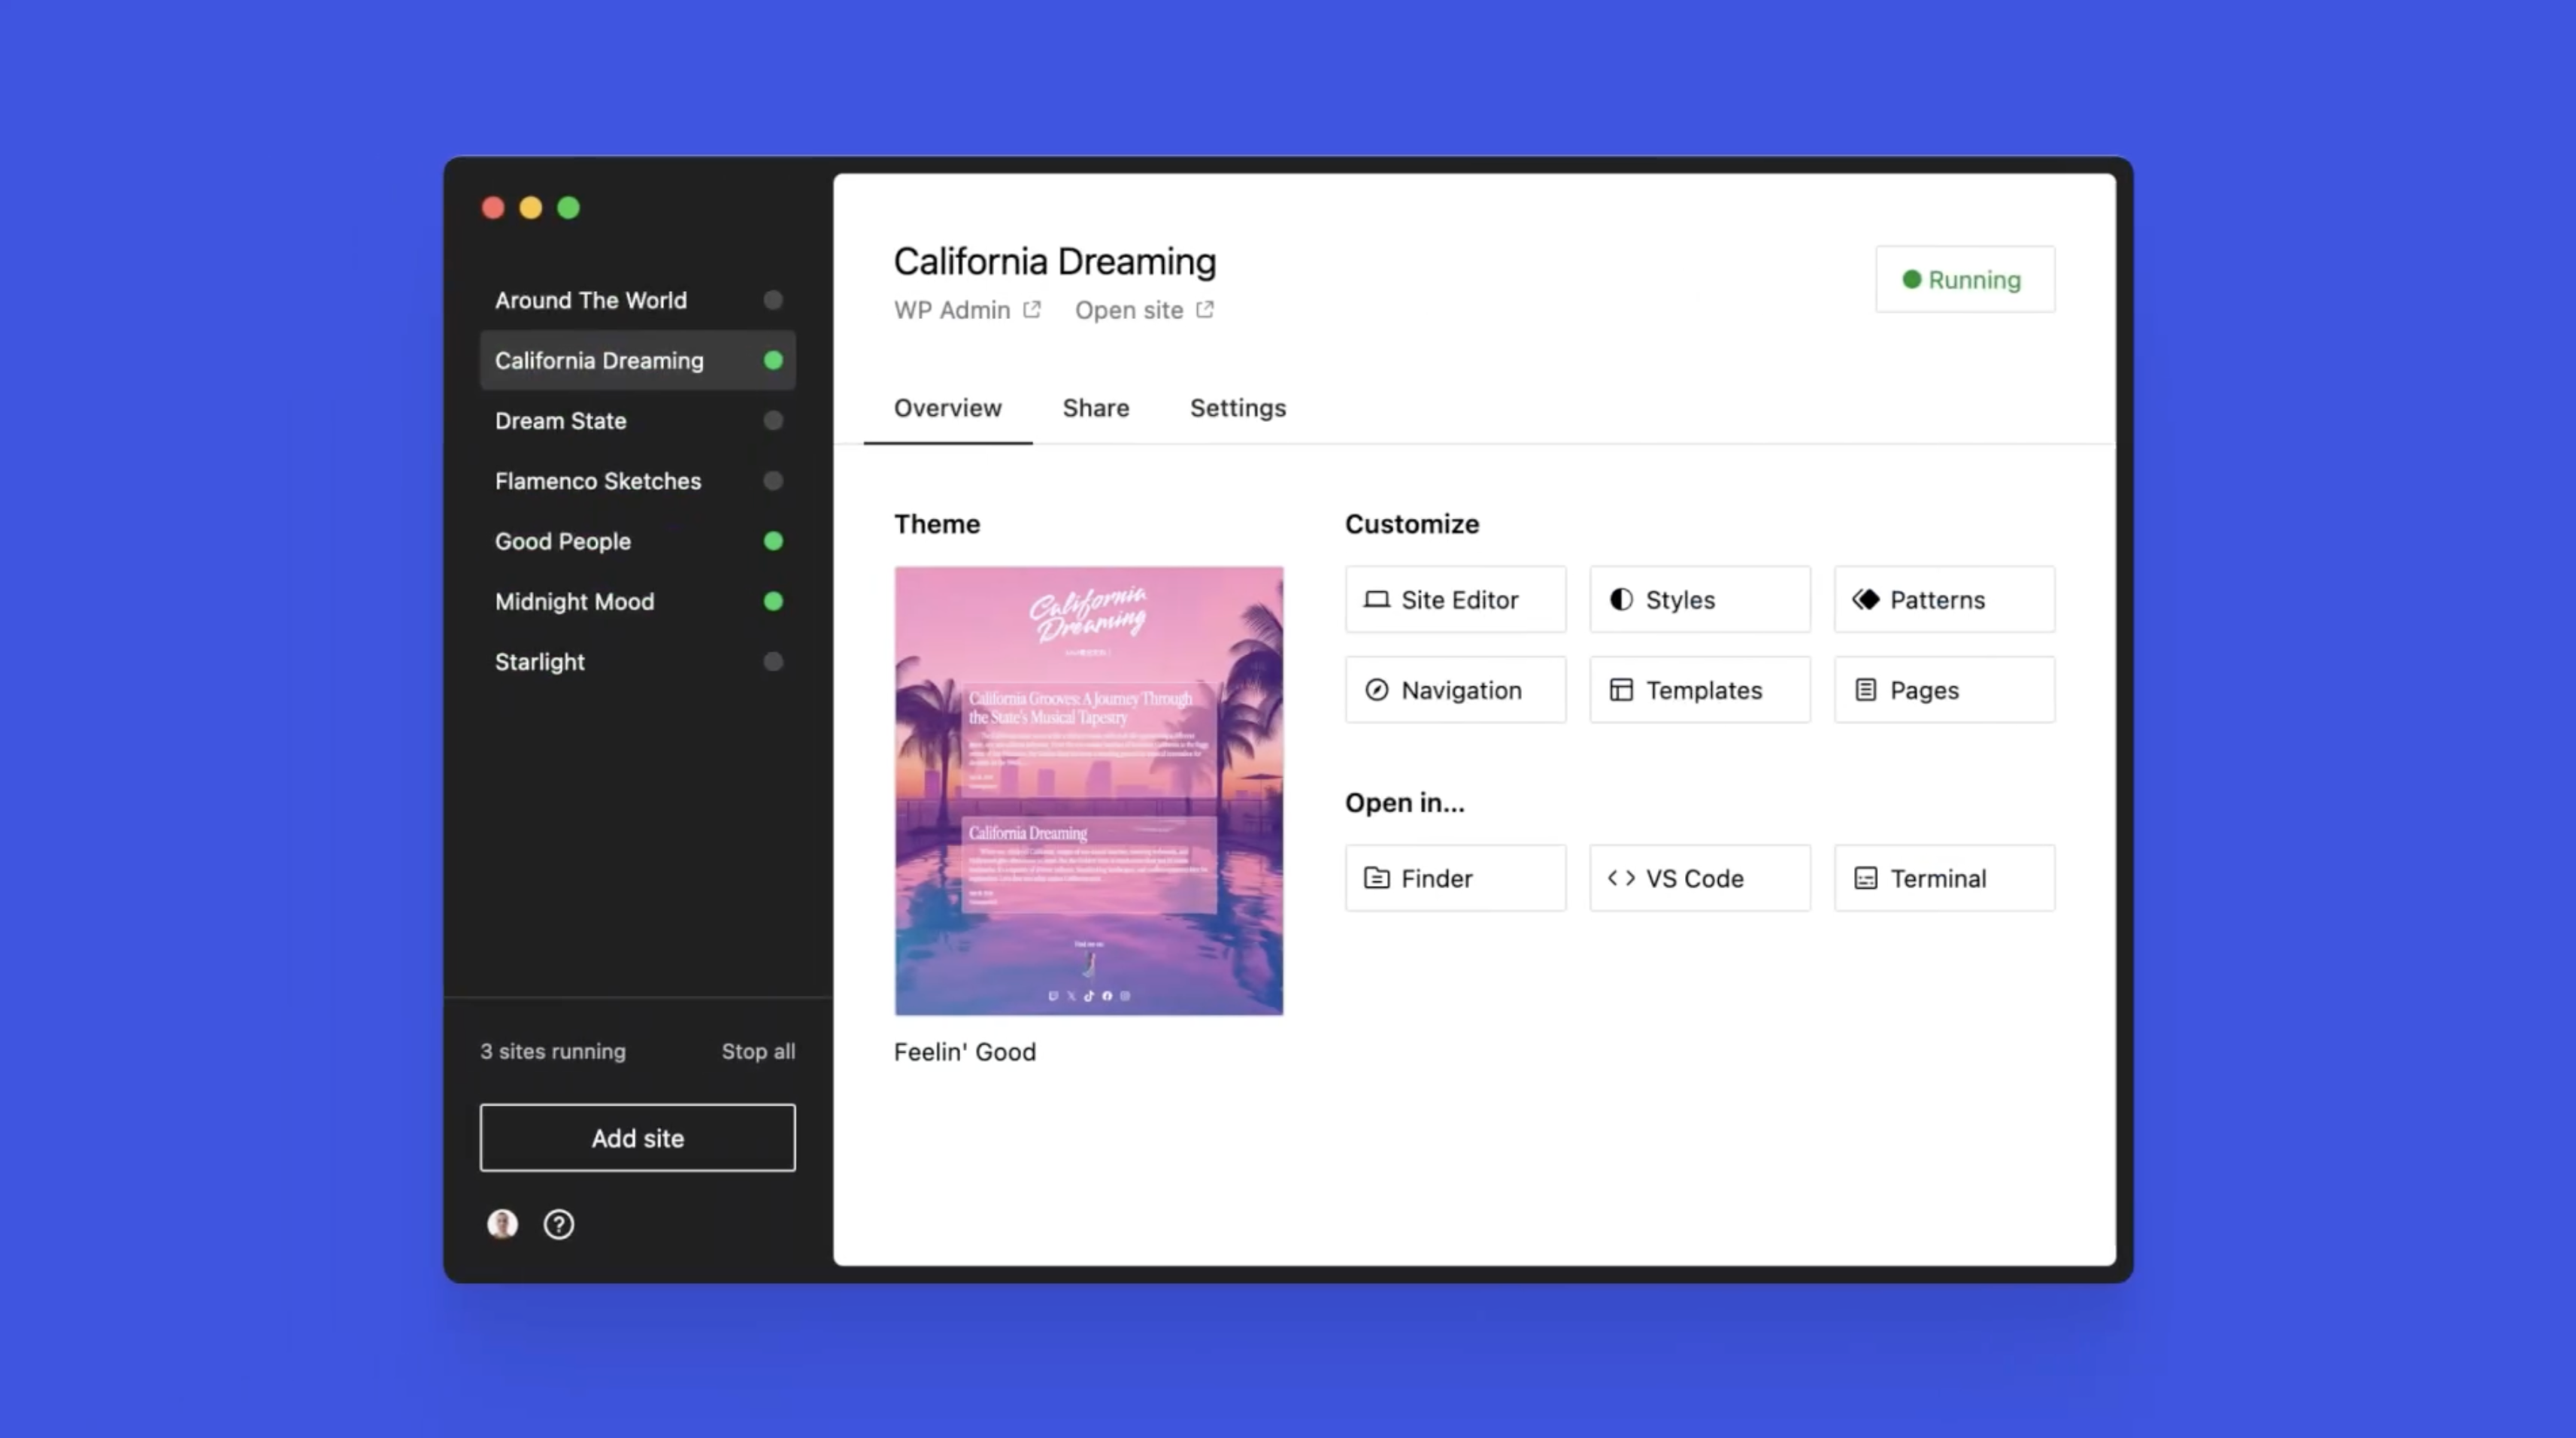
Task: Launch Terminal for this site
Action: click(x=1943, y=878)
